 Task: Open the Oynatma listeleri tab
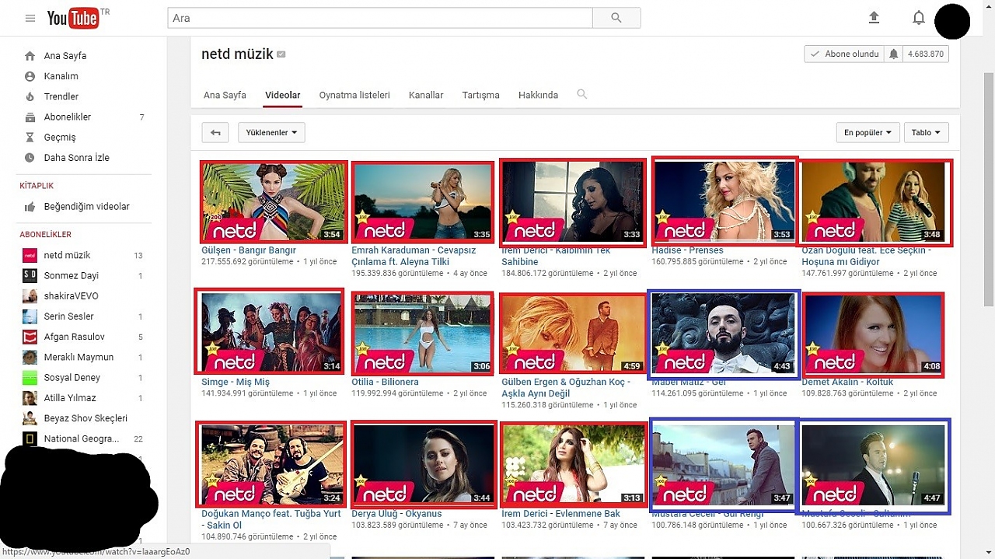pyautogui.click(x=354, y=95)
